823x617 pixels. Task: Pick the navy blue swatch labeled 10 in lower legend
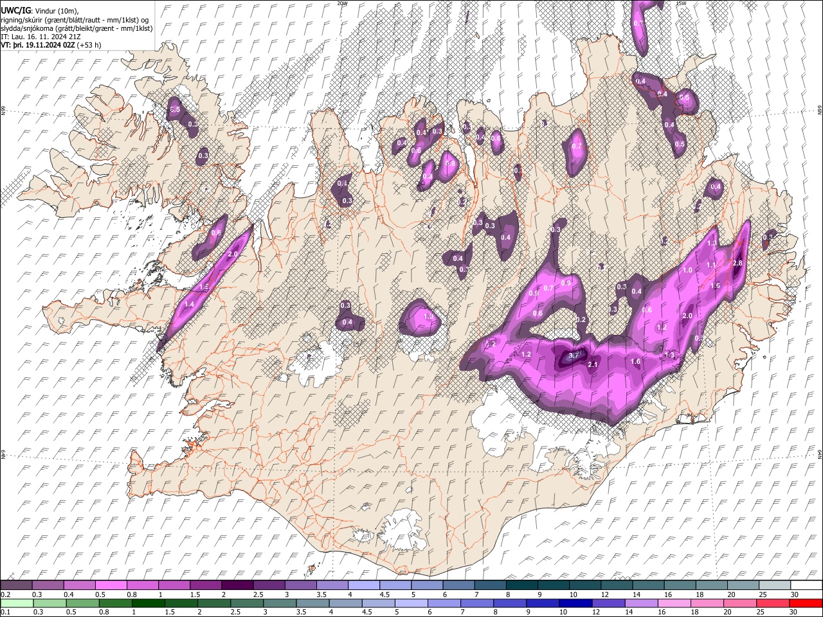[575, 603]
